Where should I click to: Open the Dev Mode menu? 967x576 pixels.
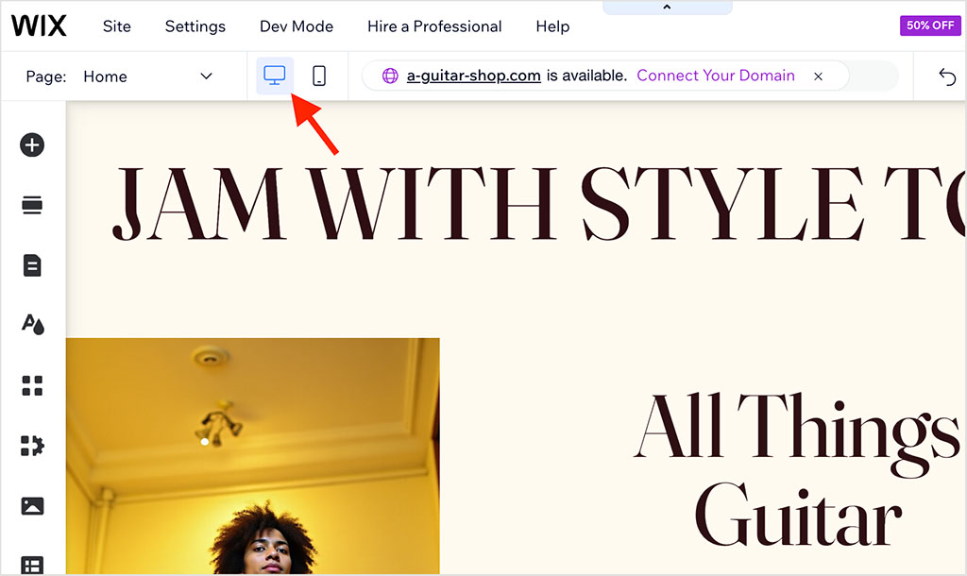coord(296,26)
